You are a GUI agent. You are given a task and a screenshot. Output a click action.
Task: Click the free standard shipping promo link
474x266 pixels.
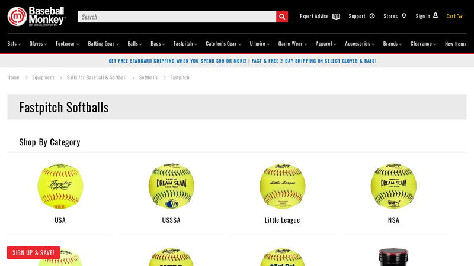click(x=177, y=61)
